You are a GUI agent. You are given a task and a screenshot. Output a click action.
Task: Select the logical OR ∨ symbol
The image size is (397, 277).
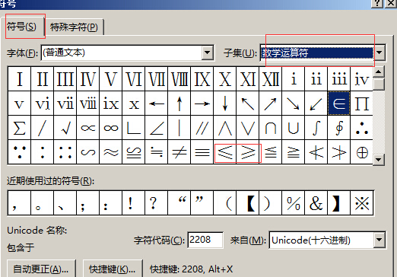click(248, 128)
